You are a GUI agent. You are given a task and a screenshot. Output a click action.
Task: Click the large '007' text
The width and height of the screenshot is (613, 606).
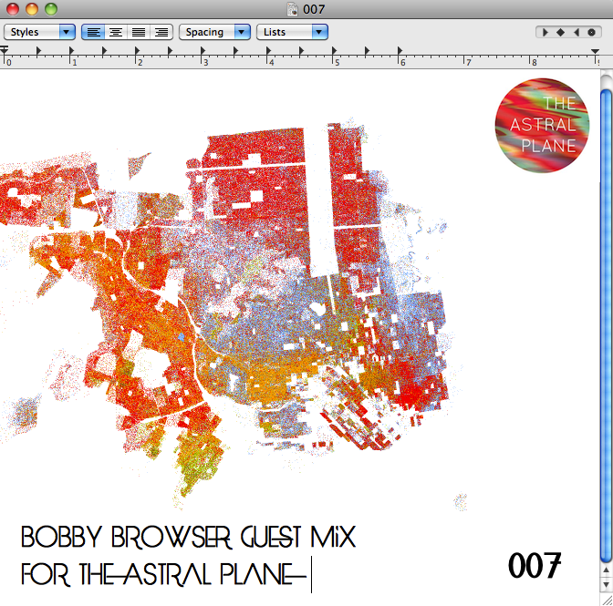tap(534, 566)
